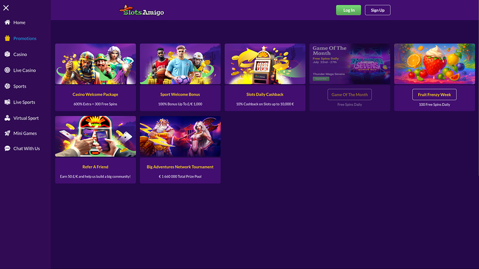Open Big Adventures Network Tournament title link

click(180, 167)
